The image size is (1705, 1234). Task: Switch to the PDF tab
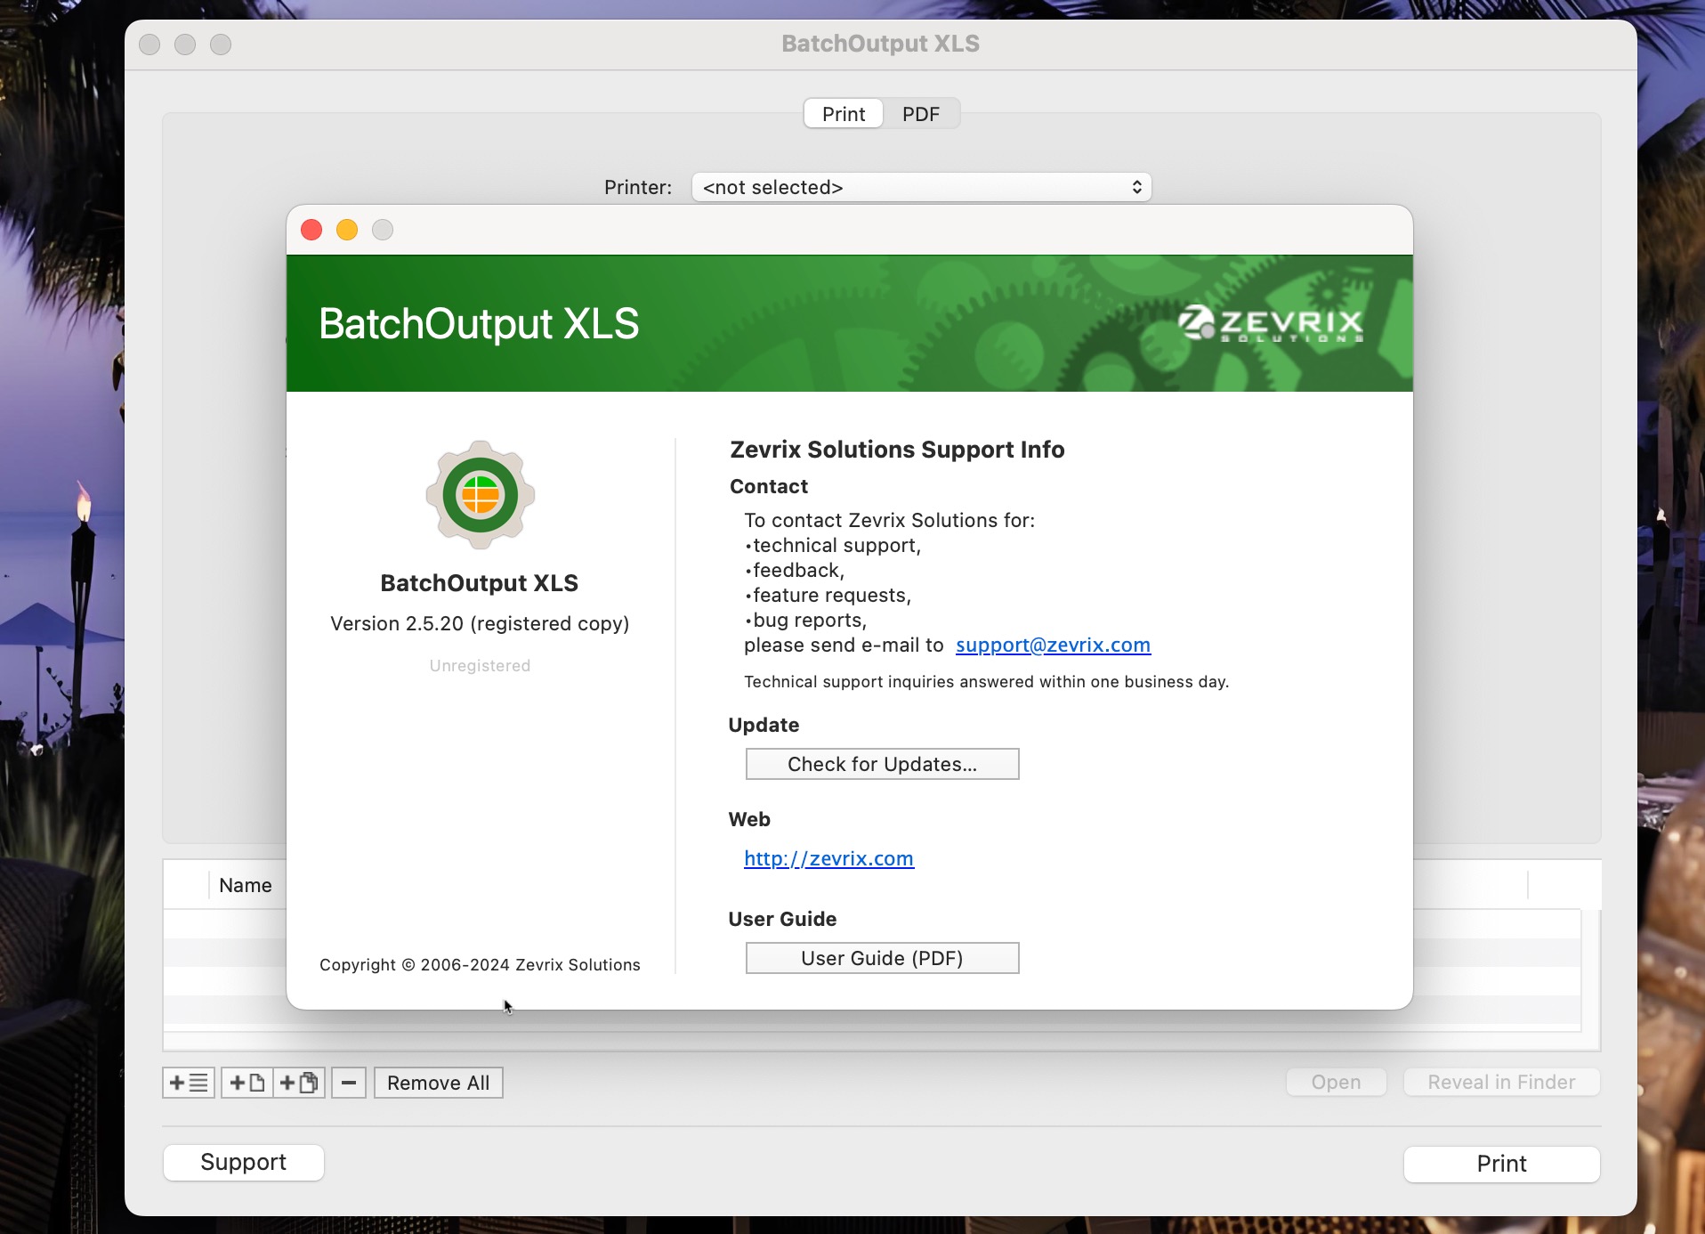click(921, 114)
